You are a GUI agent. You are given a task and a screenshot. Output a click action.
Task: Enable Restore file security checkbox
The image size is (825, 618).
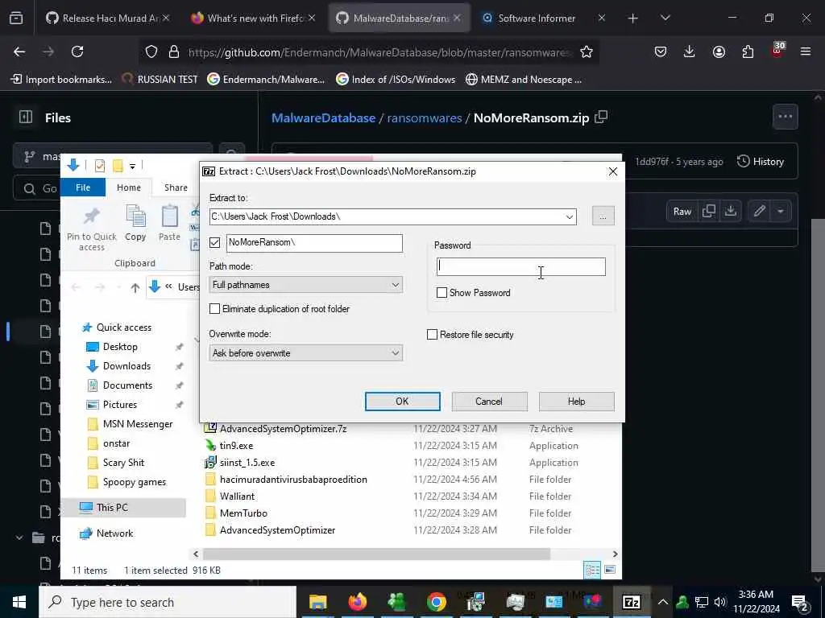pos(432,335)
